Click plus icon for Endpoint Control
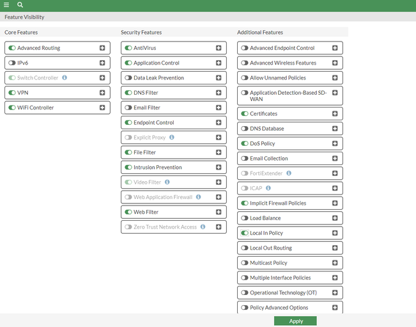The image size is (416, 327). tap(219, 122)
